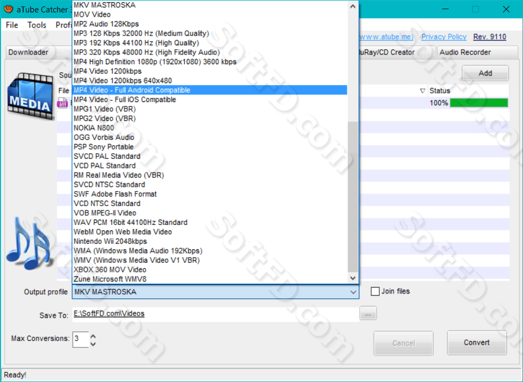Click the AVI file icon in the list
The image size is (523, 382).
(x=62, y=103)
